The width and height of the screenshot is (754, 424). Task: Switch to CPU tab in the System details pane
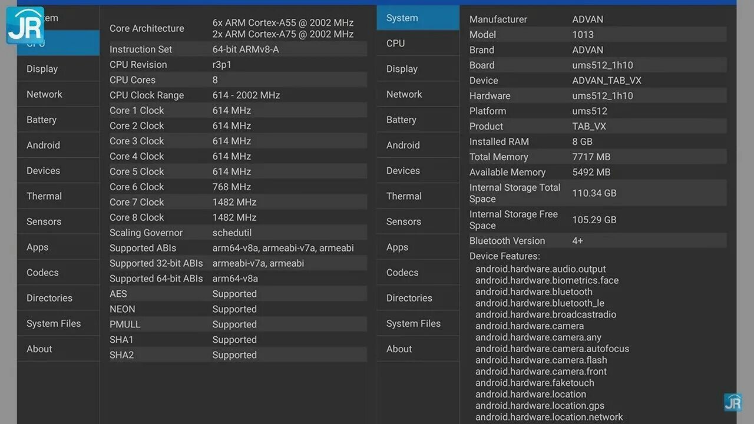[418, 43]
